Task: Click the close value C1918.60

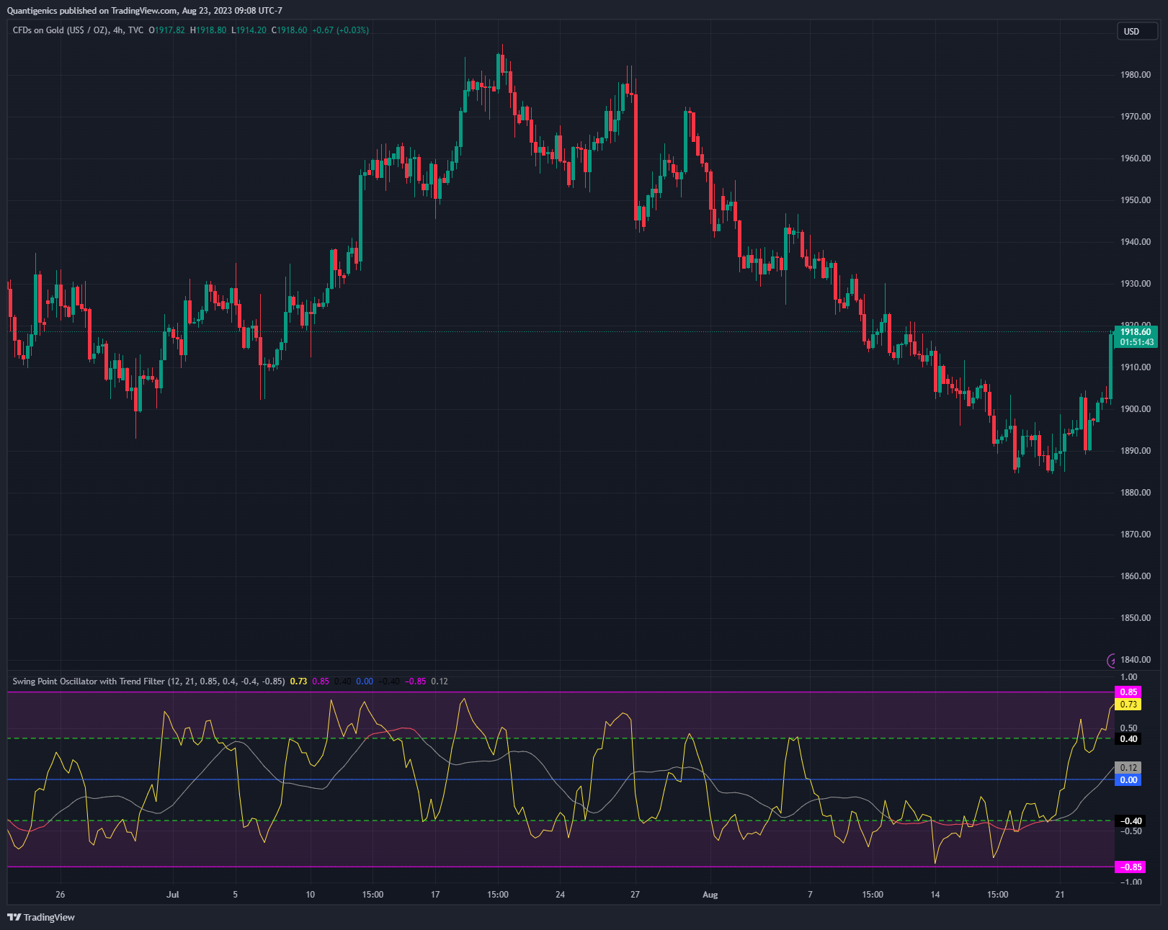Action: (289, 30)
